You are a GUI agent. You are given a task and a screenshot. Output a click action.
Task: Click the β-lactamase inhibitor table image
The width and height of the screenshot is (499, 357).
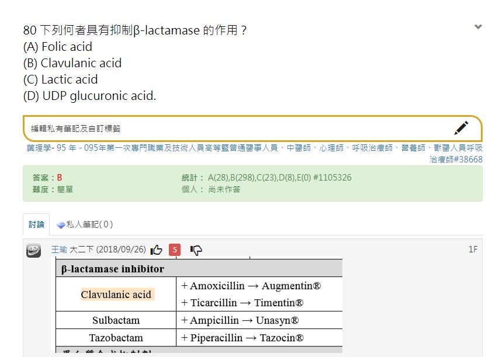coord(199,304)
